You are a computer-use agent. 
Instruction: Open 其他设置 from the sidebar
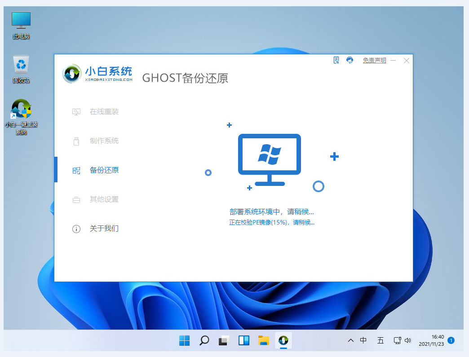(104, 199)
